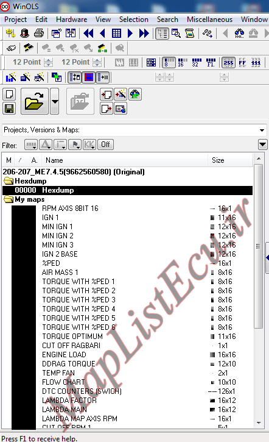Jump to previous map with double-left arrow
This screenshot has height=442, width=269.
[x=88, y=34]
